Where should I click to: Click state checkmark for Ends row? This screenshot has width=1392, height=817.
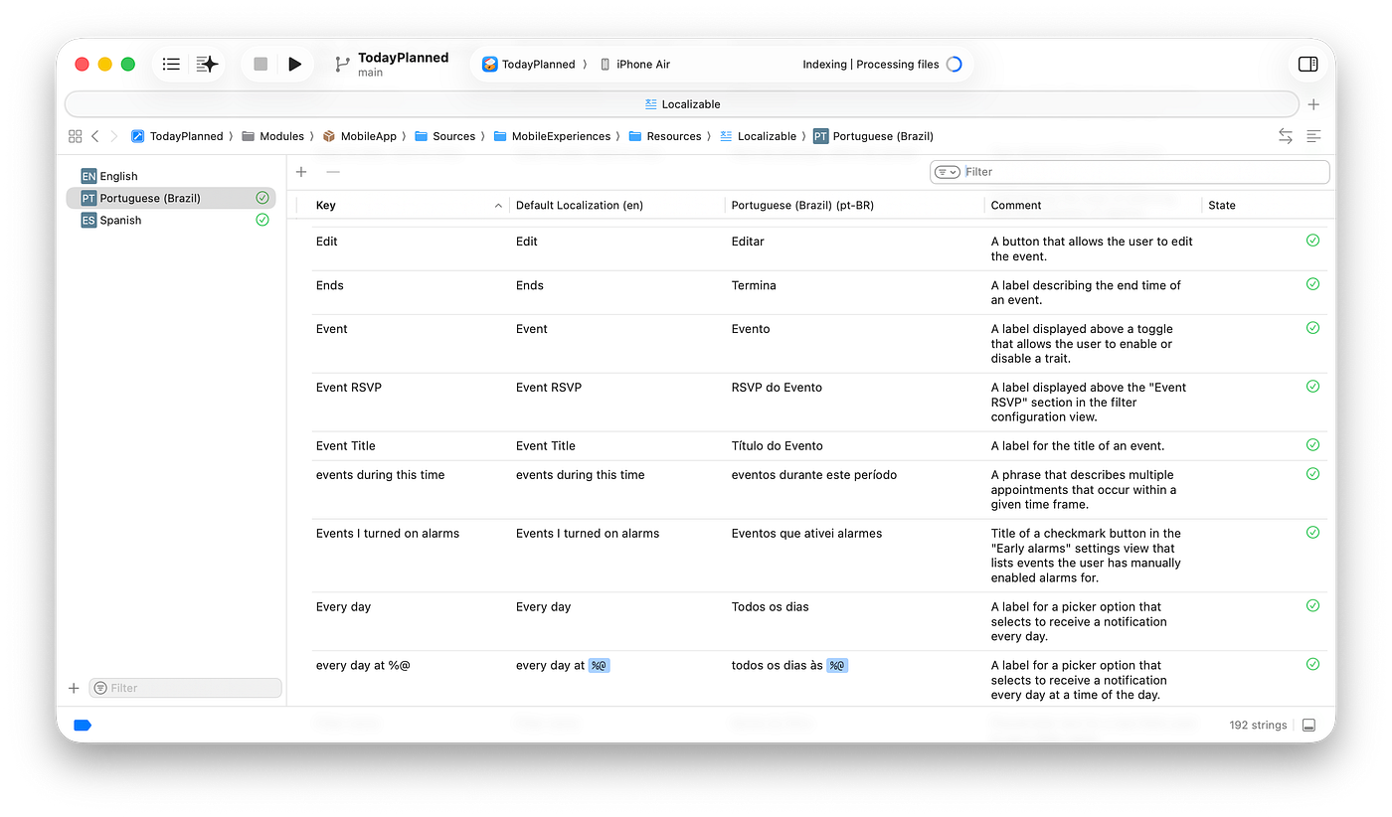click(x=1312, y=284)
